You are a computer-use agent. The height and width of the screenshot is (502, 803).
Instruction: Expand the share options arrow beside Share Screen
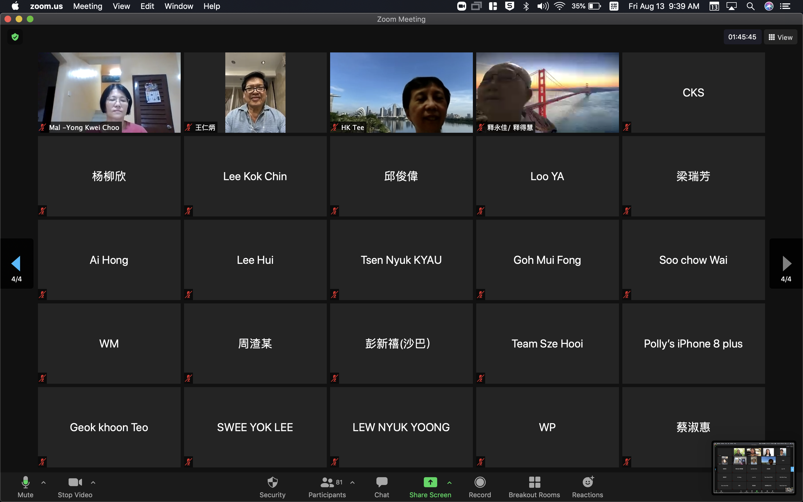coord(449,482)
